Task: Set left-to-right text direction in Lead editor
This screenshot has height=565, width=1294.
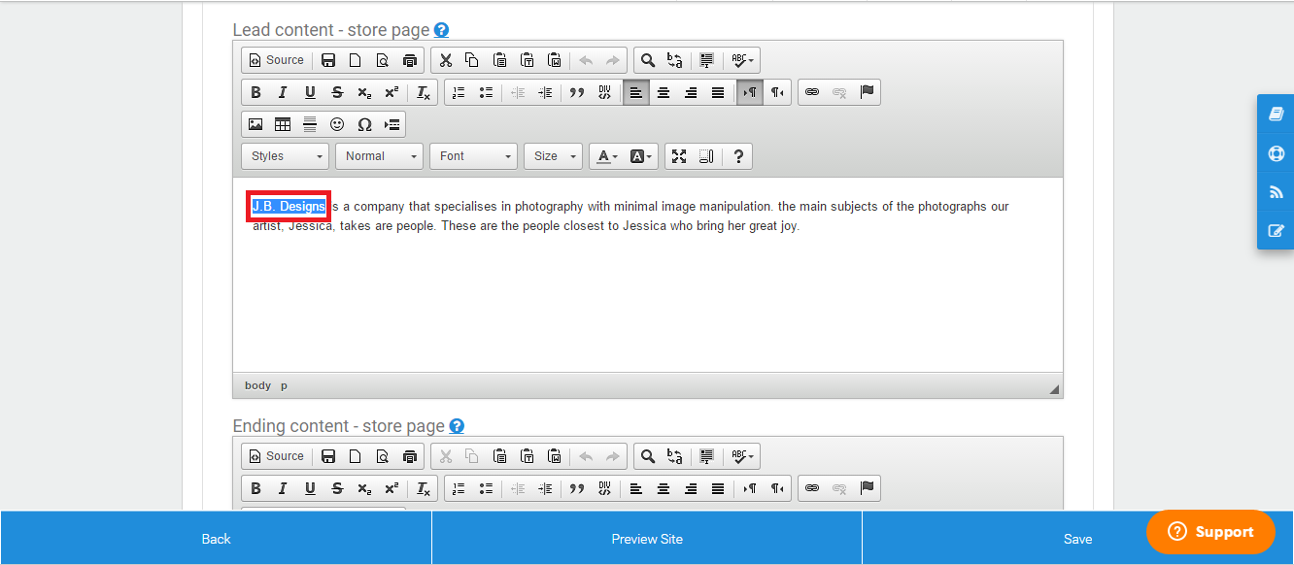Action: (750, 93)
